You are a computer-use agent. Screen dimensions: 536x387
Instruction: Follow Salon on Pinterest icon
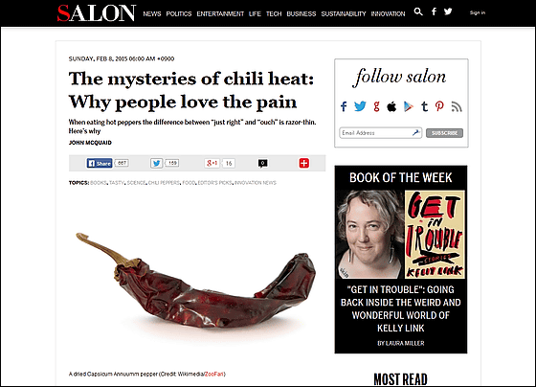(x=439, y=106)
